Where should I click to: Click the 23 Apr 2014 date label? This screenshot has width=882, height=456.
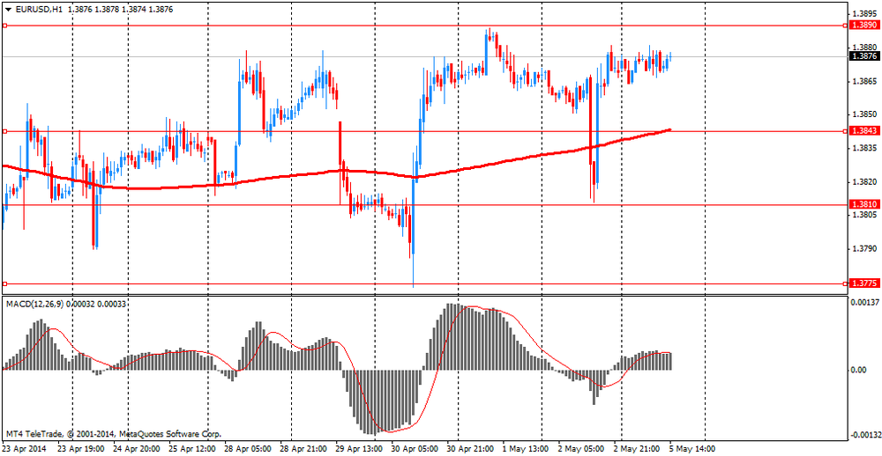tap(25, 448)
